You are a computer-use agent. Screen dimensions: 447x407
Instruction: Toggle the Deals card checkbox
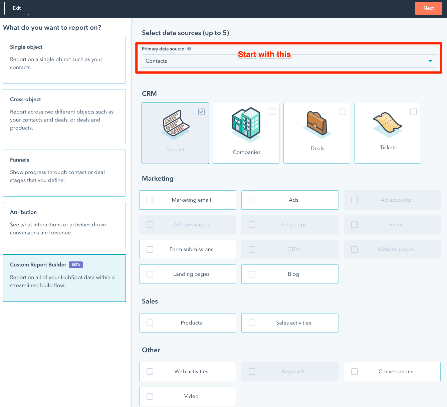[343, 112]
